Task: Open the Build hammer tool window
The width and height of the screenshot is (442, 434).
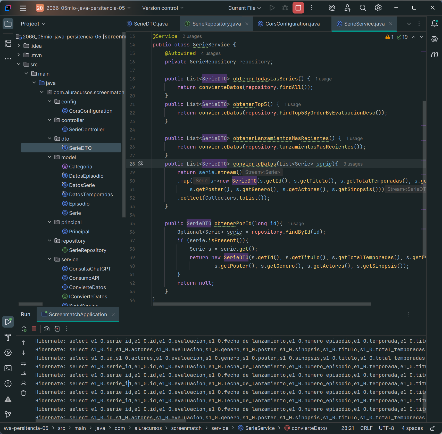Action: pos(8,337)
